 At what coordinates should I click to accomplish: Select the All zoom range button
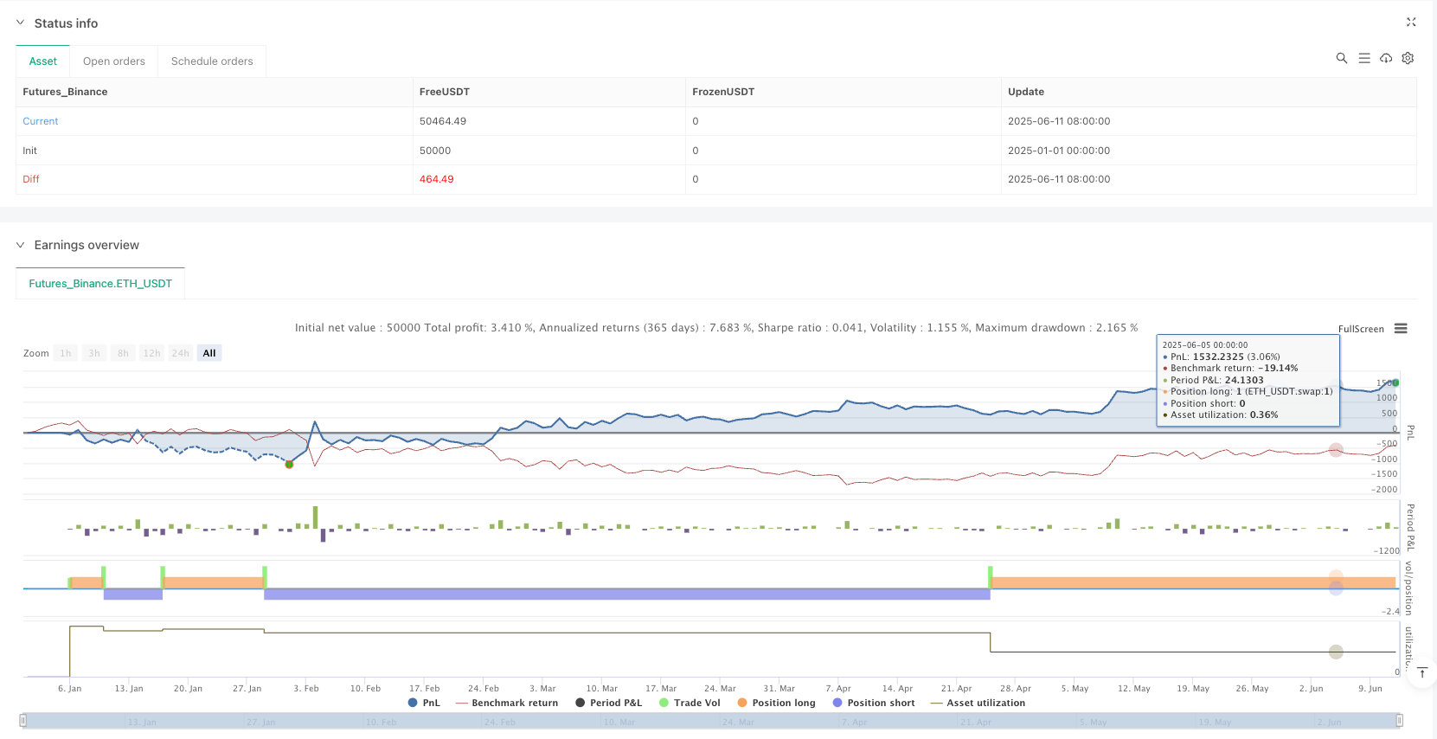click(x=208, y=353)
